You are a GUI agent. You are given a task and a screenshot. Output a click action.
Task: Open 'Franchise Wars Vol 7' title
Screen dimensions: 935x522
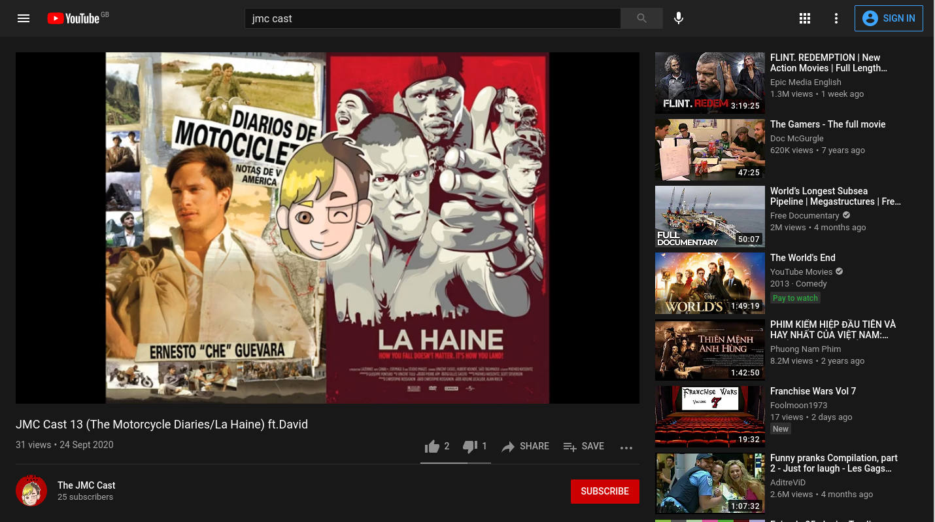[x=813, y=391]
